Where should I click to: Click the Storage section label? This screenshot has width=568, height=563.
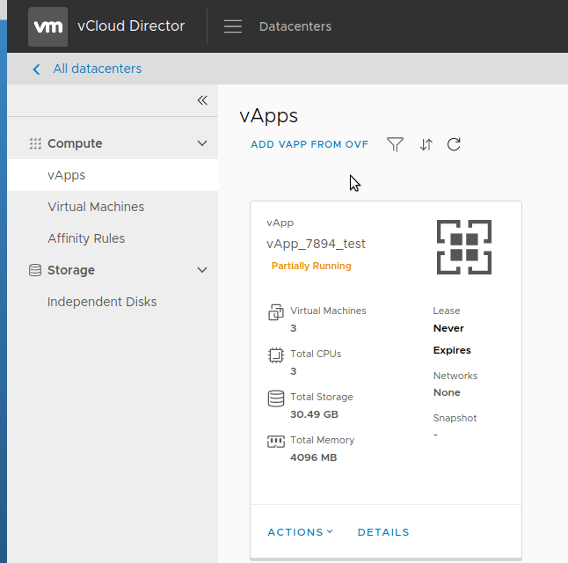point(71,270)
